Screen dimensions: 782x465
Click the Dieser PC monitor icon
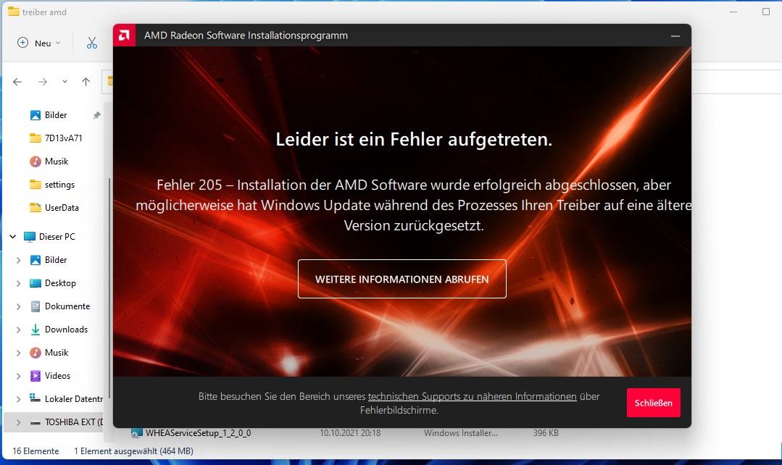(30, 237)
